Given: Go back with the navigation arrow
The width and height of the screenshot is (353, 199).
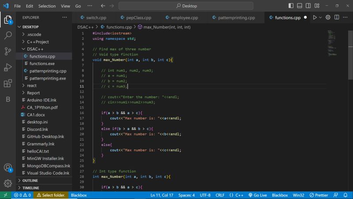Looking at the screenshot, I should coord(103,6).
